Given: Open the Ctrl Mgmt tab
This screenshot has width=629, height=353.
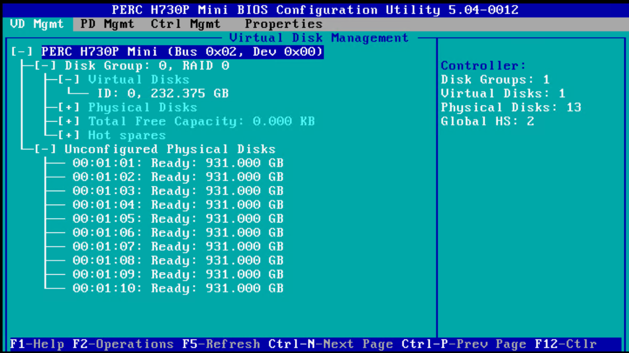Looking at the screenshot, I should (x=185, y=24).
